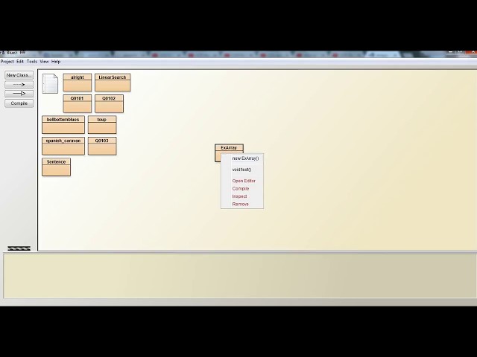The width and height of the screenshot is (477, 357).
Task: Choose Open Editor in context menu
Action: coord(242,181)
